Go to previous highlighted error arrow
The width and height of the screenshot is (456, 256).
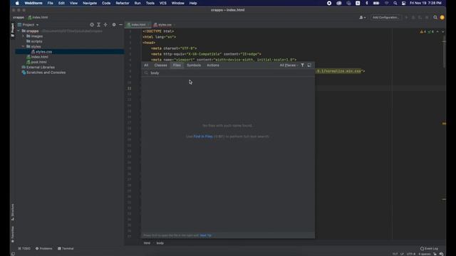(437, 31)
